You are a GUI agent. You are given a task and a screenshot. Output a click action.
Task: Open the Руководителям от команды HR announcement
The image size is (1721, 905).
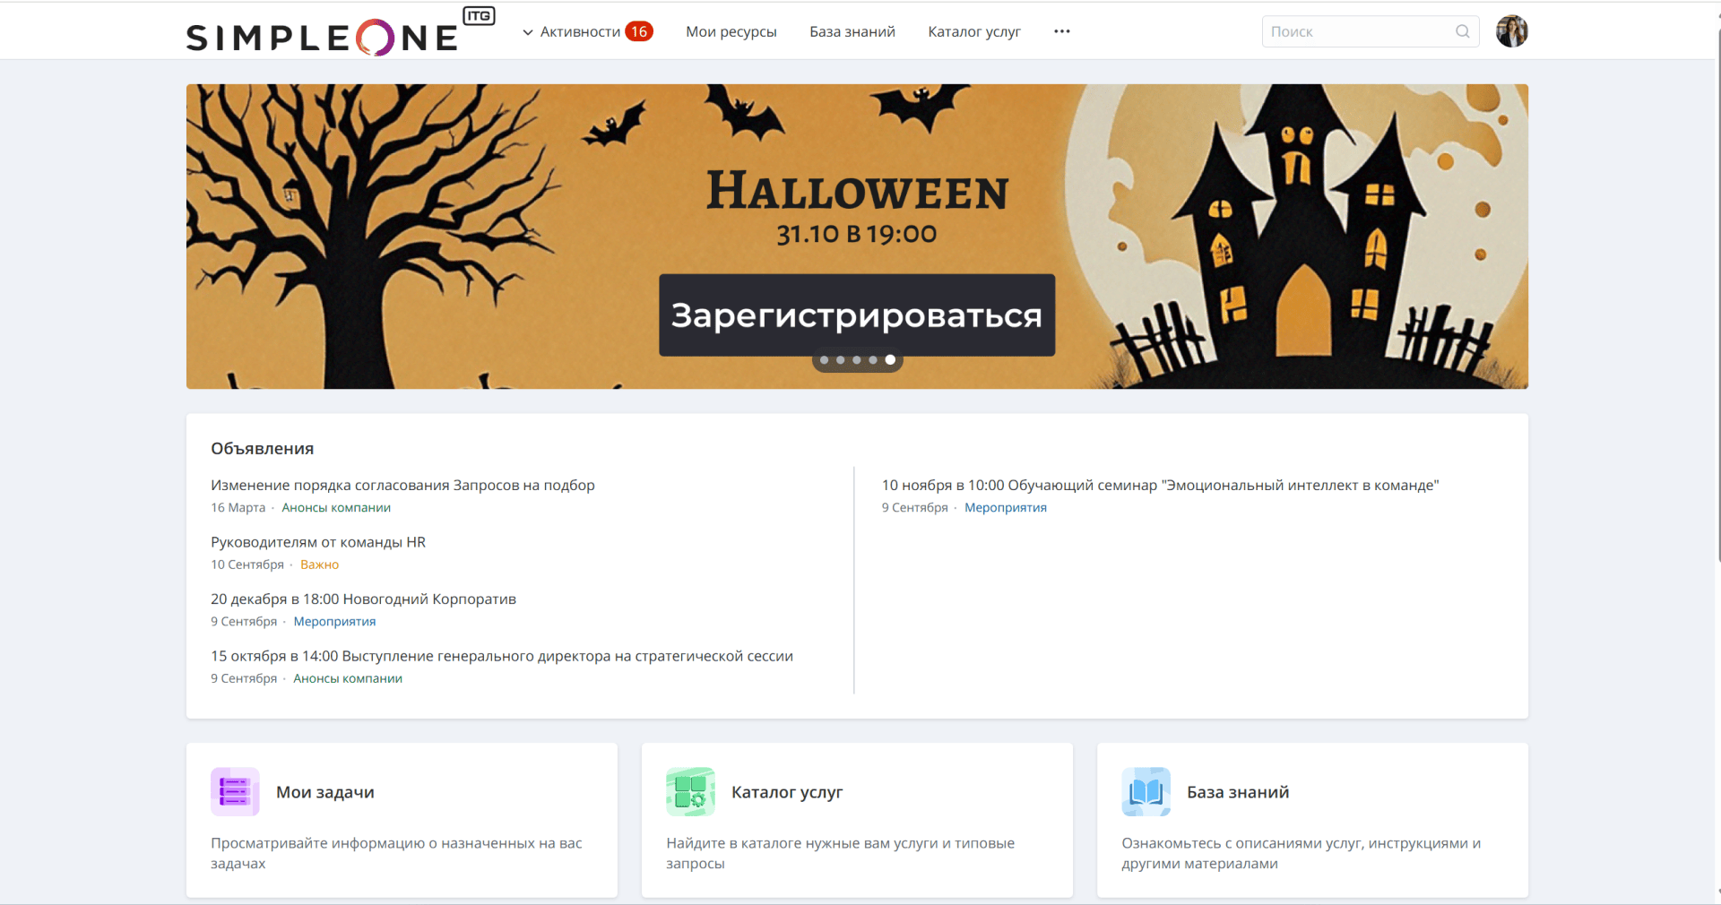pyautogui.click(x=318, y=542)
